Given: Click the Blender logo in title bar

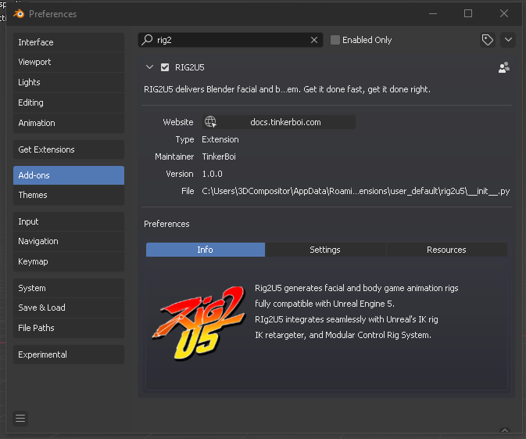Looking at the screenshot, I should coord(17,13).
